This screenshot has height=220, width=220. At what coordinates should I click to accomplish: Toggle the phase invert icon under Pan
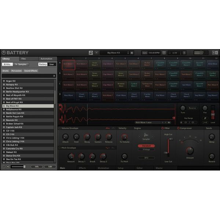coord(205,118)
